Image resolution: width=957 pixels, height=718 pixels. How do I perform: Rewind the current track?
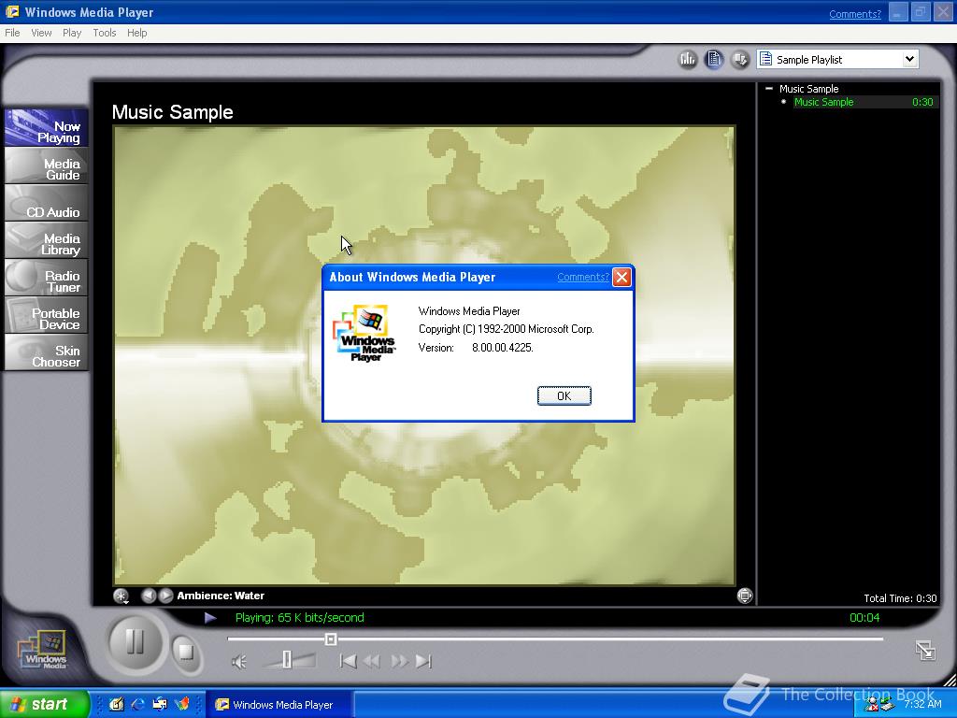(x=372, y=661)
